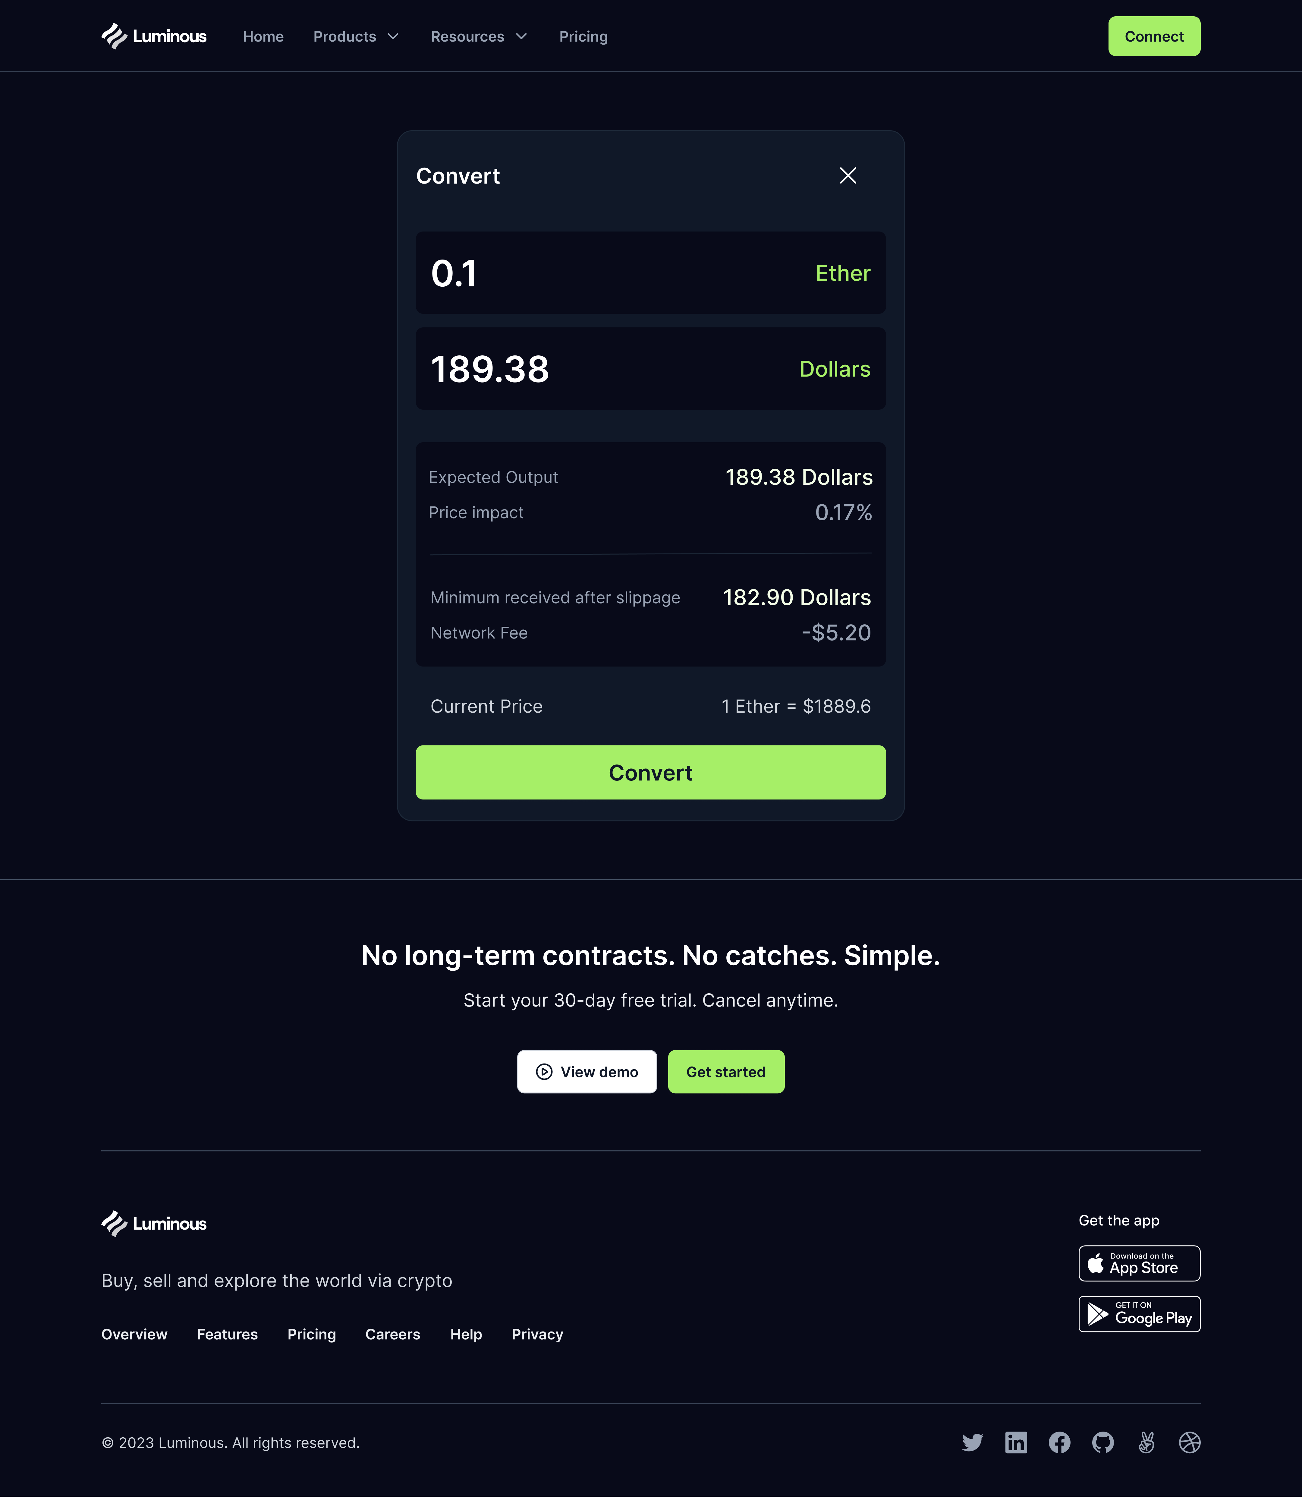Click the Careers footer link
The width and height of the screenshot is (1302, 1497).
coord(392,1334)
